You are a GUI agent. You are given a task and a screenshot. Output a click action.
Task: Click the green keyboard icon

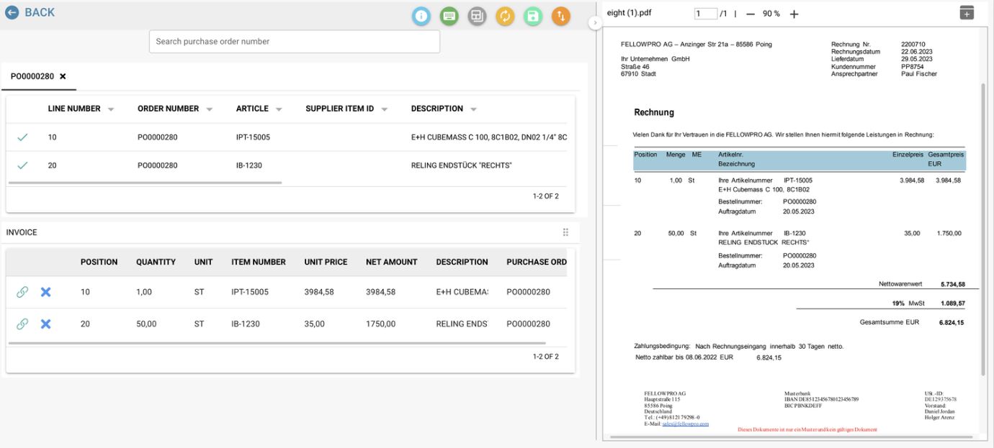(449, 16)
